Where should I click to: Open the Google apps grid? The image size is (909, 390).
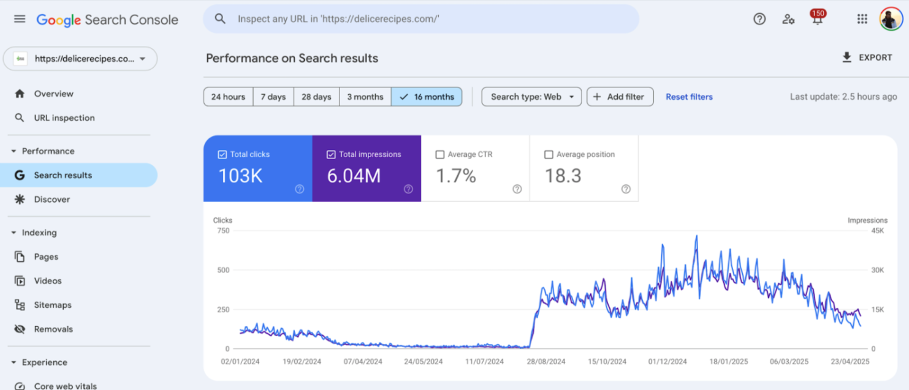(x=862, y=18)
